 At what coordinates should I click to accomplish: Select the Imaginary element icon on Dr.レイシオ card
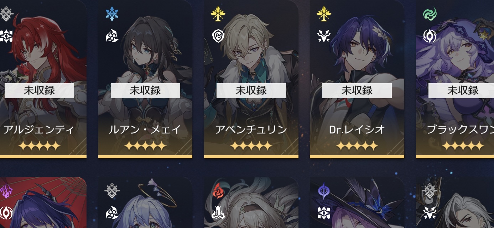click(324, 14)
